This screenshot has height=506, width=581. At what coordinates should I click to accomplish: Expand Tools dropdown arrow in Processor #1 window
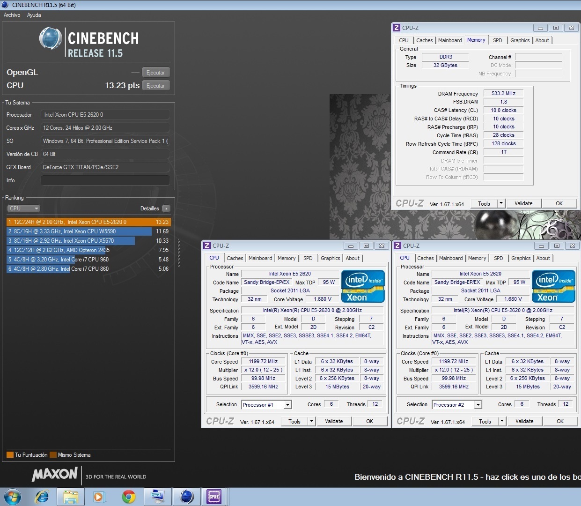[x=311, y=421]
